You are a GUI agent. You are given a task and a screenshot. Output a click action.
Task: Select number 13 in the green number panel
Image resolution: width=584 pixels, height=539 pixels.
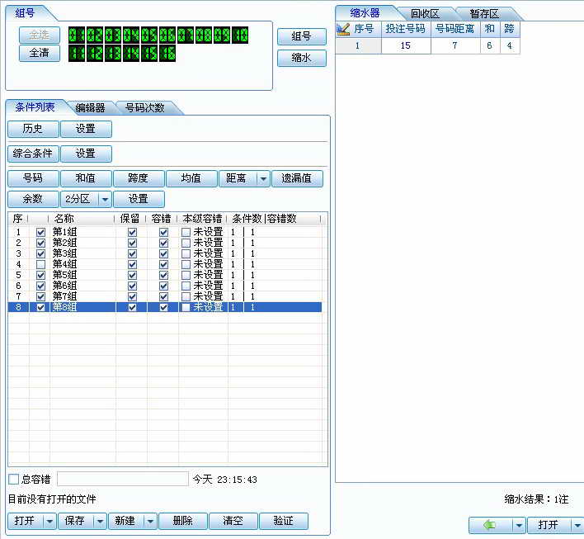click(113, 53)
